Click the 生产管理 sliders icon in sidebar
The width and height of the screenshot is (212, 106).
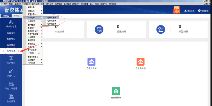(11, 58)
